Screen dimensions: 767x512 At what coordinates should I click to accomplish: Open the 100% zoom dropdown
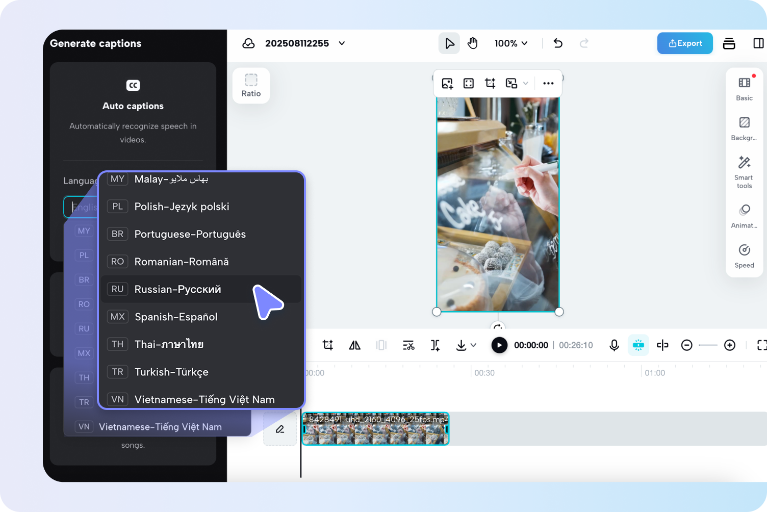tap(511, 43)
